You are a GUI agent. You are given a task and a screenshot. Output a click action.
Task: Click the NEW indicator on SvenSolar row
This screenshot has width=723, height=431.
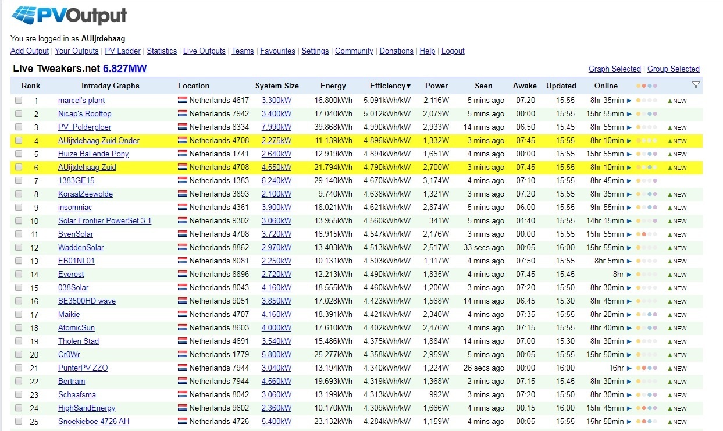677,234
